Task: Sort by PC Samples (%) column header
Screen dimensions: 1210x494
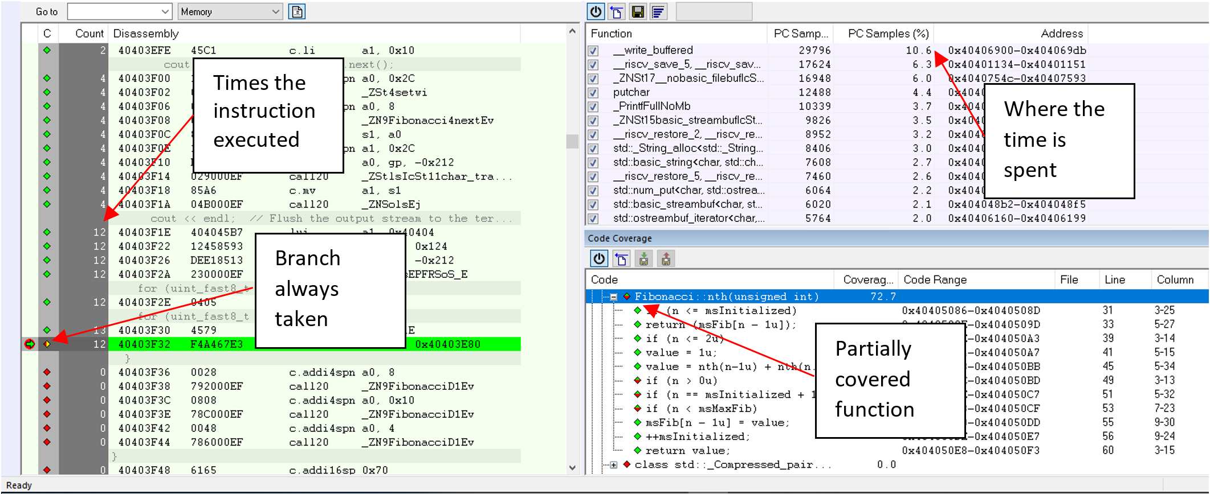Action: pyautogui.click(x=887, y=34)
